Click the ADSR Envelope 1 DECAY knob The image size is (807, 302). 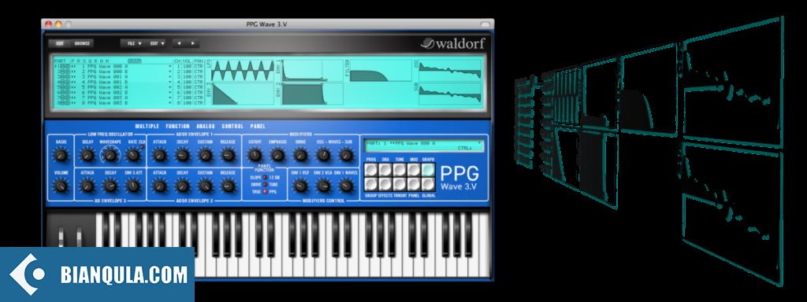[183, 155]
